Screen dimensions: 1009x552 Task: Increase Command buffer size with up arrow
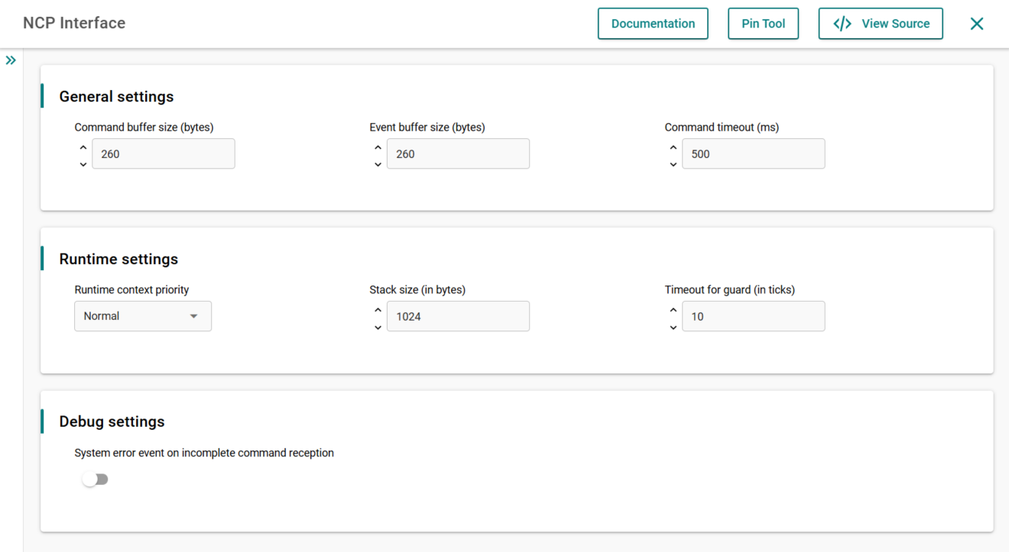[83, 147]
